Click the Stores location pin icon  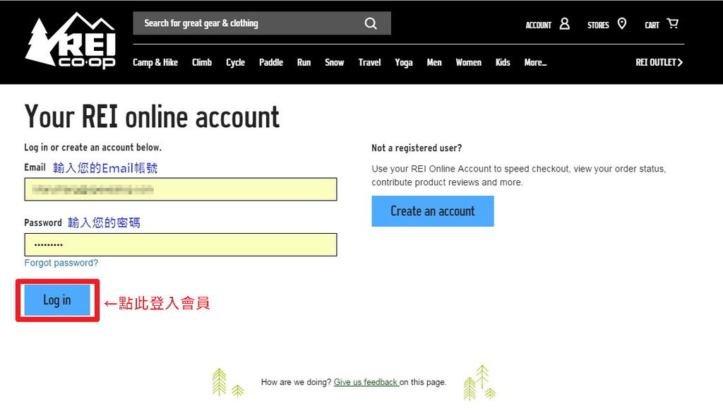point(621,23)
